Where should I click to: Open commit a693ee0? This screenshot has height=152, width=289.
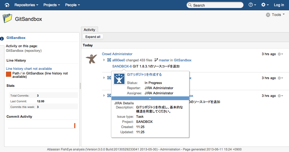click(118, 60)
